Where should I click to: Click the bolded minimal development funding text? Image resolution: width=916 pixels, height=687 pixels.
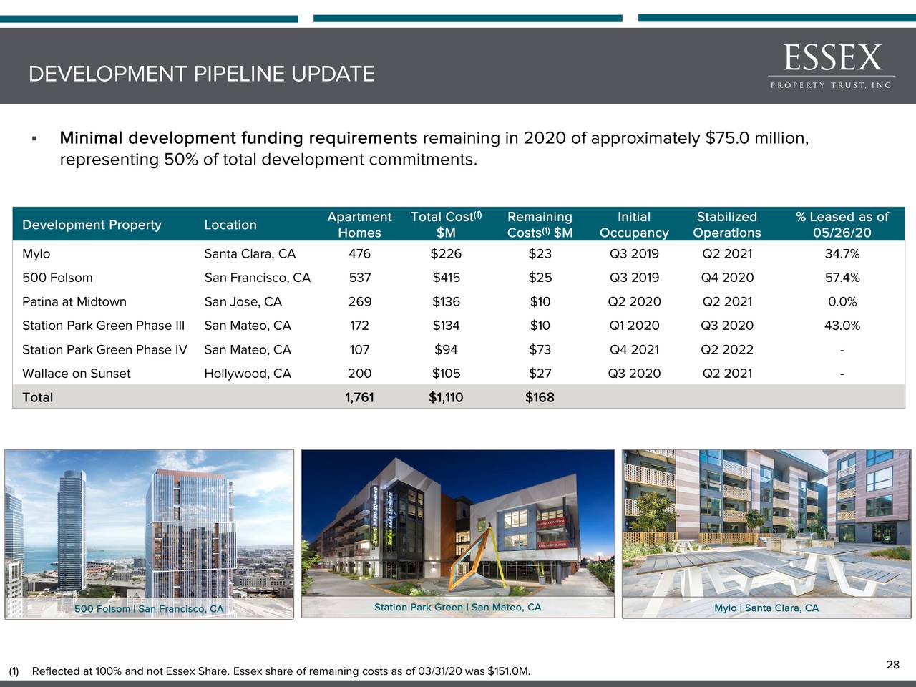tap(238, 137)
